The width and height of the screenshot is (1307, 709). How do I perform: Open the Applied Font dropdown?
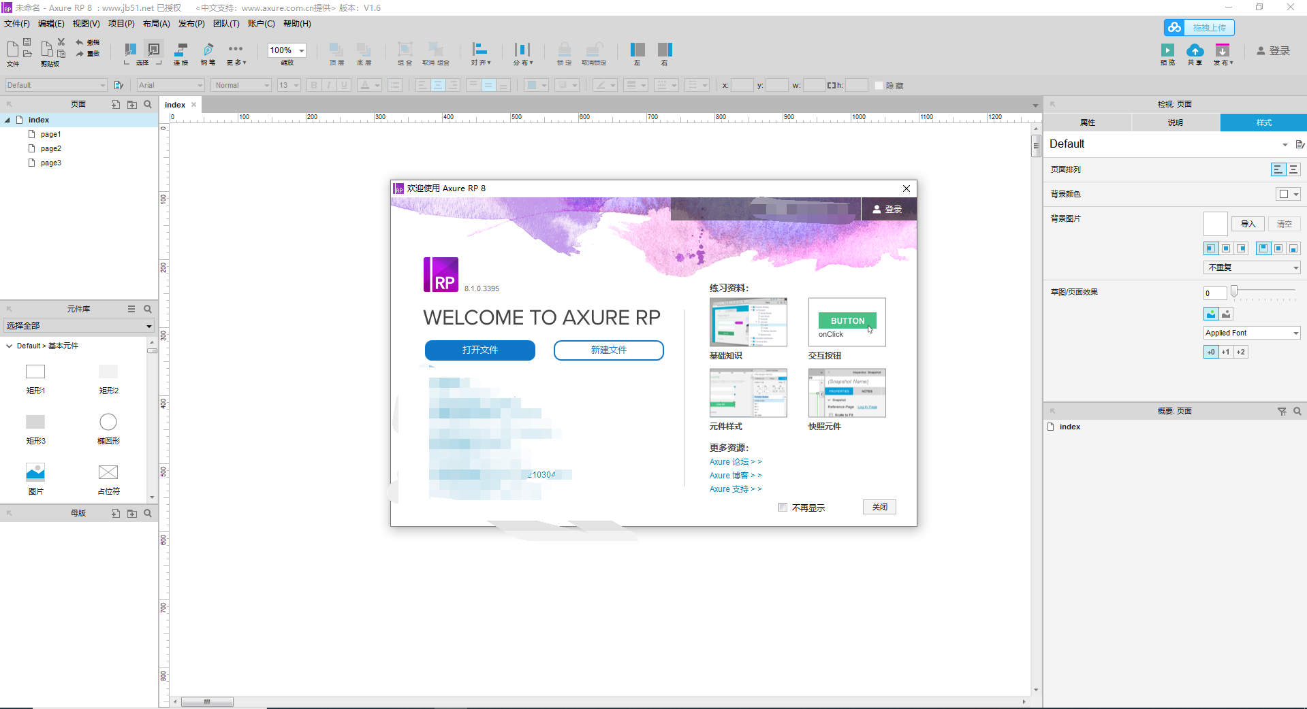1252,333
